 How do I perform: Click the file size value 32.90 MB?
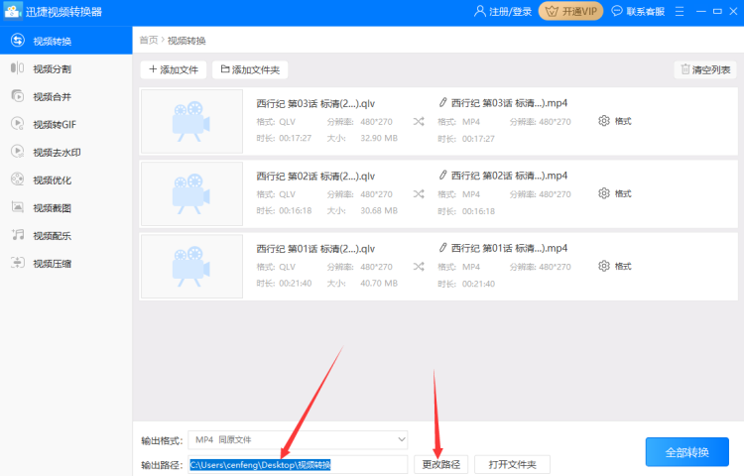pyautogui.click(x=379, y=138)
